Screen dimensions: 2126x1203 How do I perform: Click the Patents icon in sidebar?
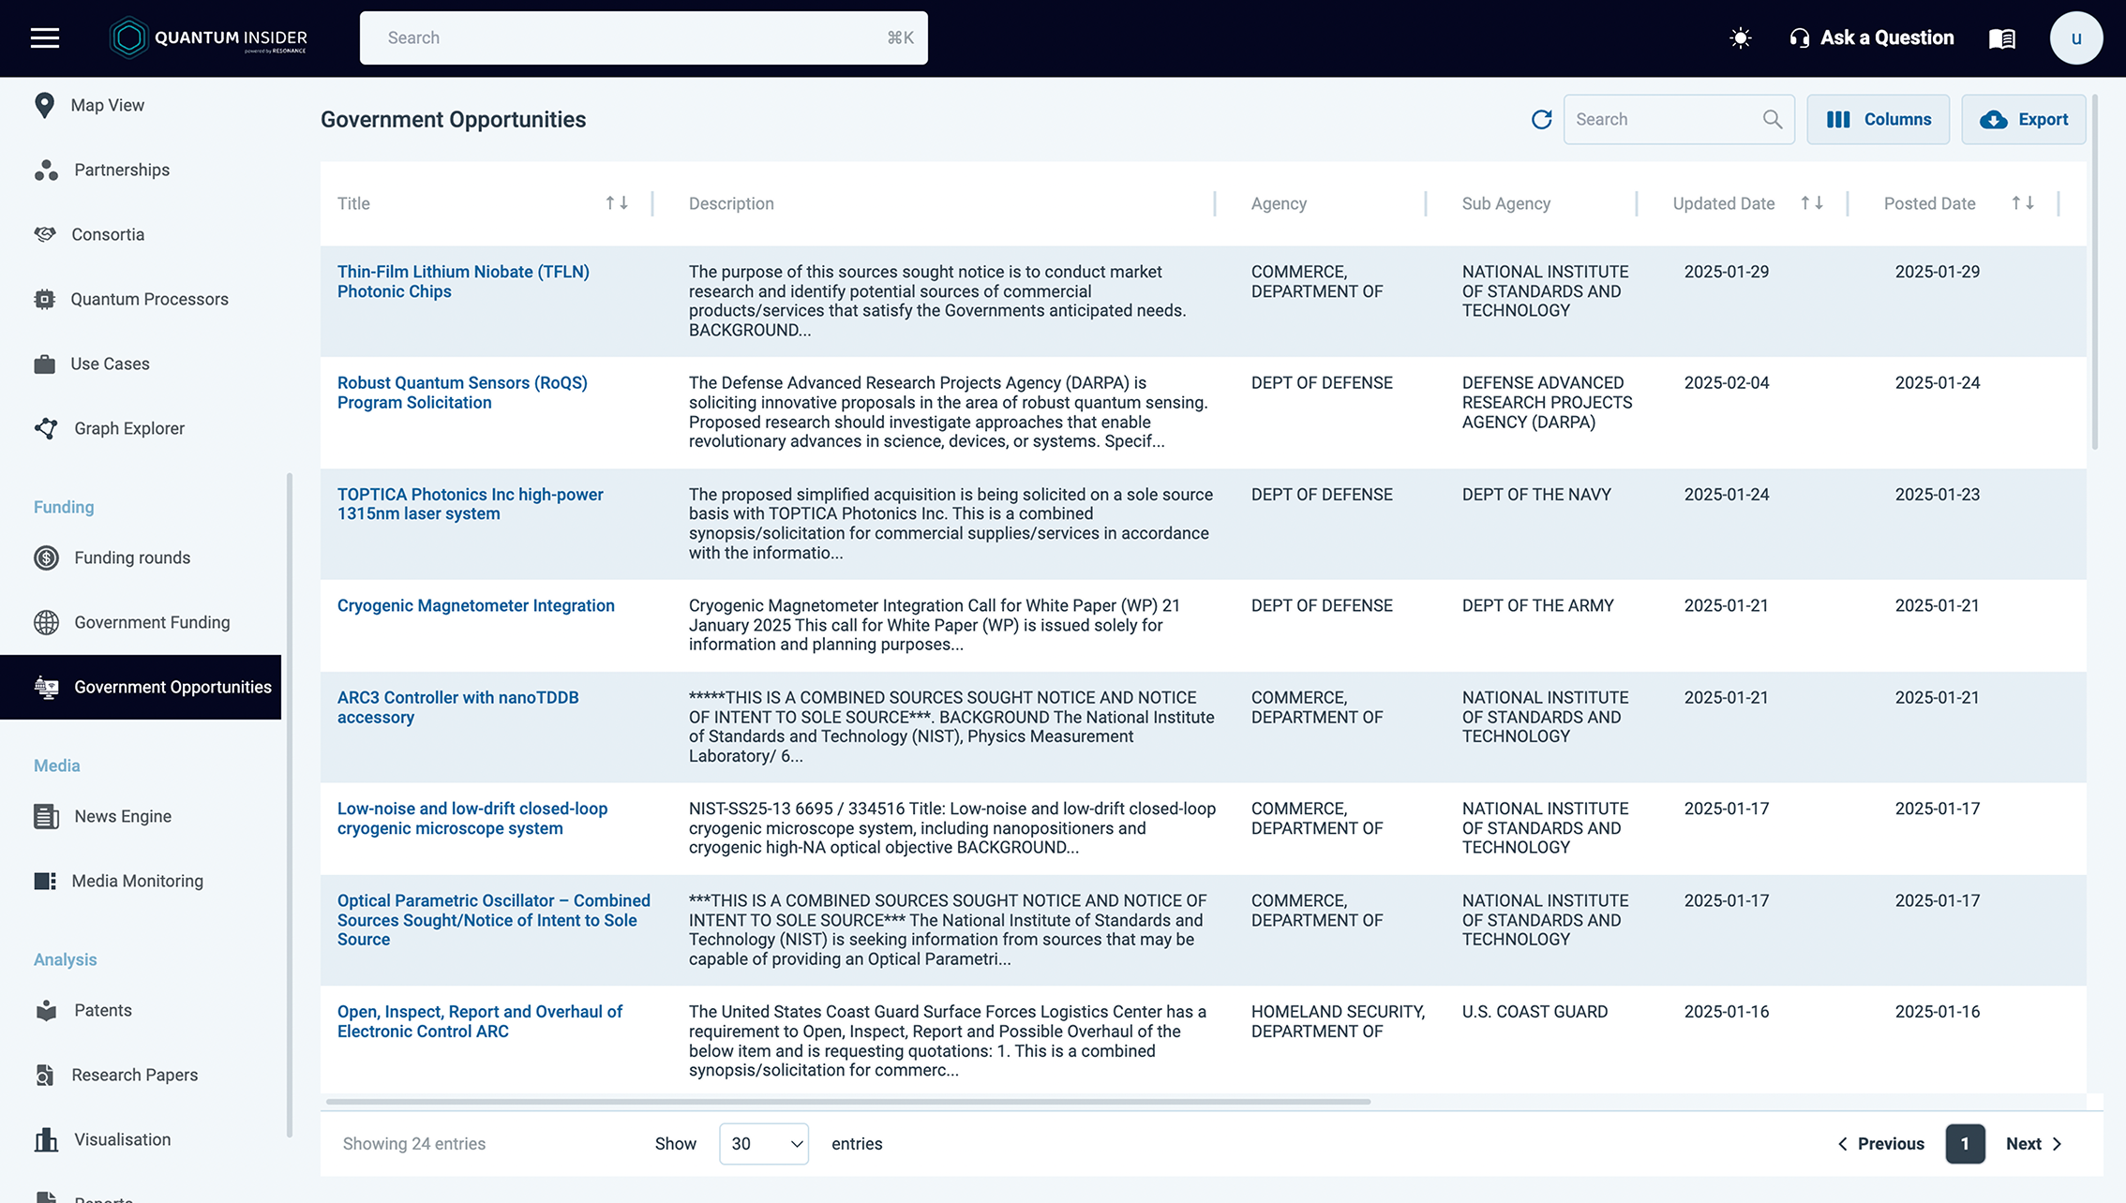tap(46, 1010)
